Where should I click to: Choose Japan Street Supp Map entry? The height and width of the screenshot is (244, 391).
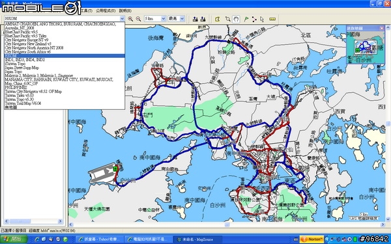click(x=65, y=68)
